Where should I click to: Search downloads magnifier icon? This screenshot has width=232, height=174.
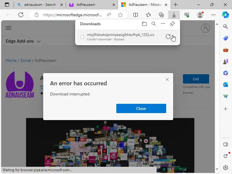tap(154, 24)
